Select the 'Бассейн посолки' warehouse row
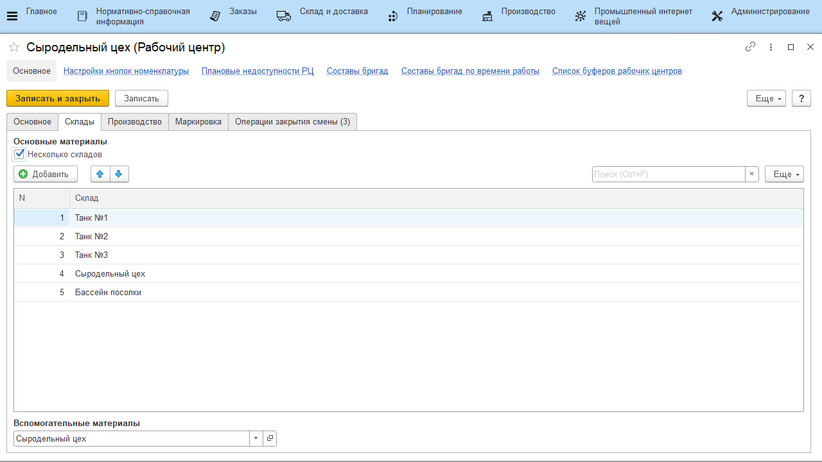 click(108, 292)
